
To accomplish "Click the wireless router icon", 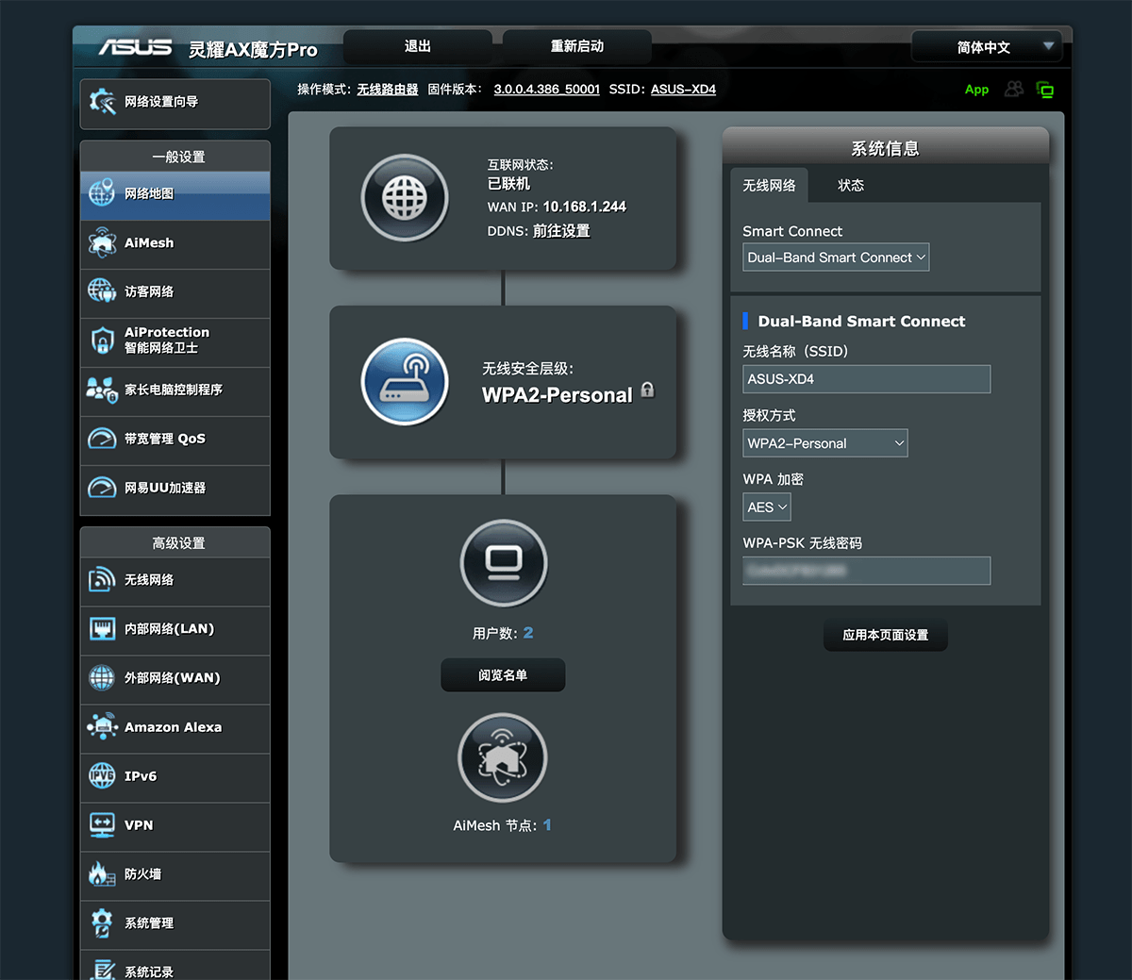I will point(405,382).
